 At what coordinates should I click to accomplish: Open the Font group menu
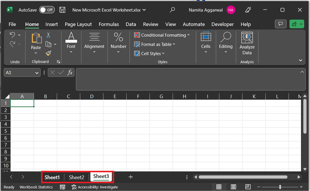click(x=71, y=42)
